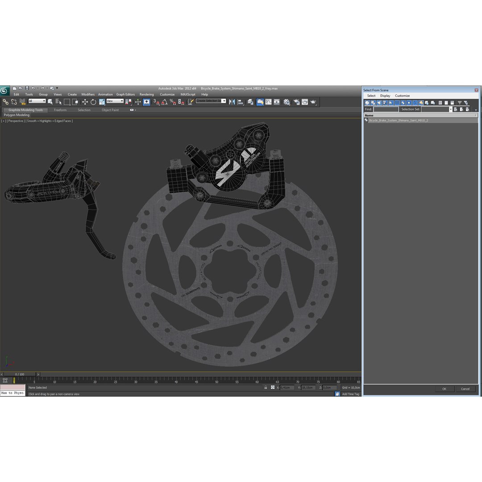The image size is (482, 482).
Task: Open the 3ds Max application button menu
Action: tap(4, 90)
